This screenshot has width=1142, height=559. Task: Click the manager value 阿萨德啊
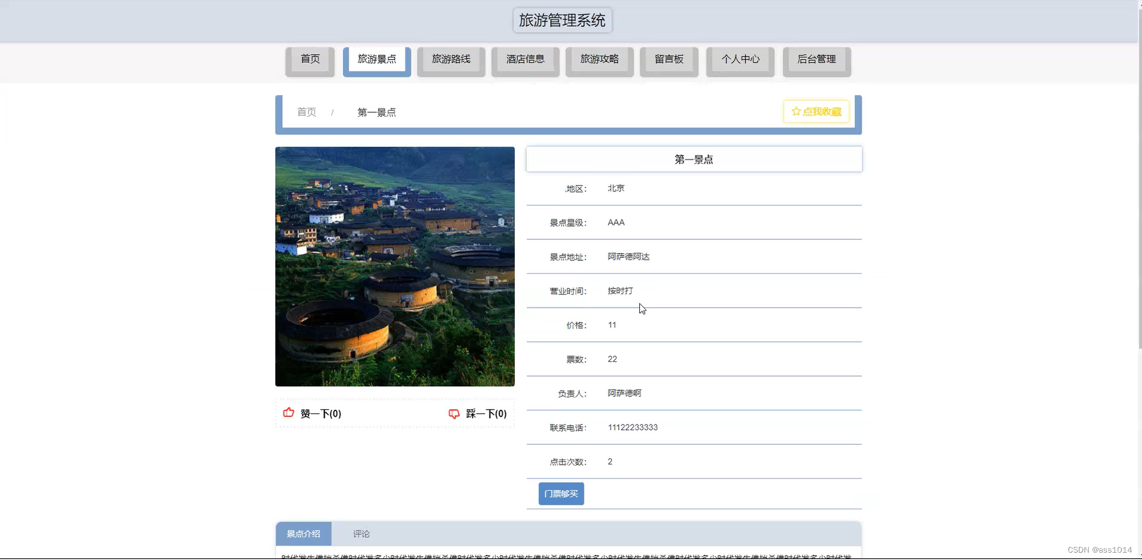625,393
